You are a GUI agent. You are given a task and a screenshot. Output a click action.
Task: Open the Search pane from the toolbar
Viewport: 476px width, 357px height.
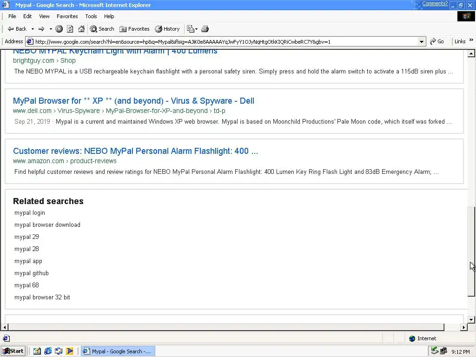click(102, 29)
